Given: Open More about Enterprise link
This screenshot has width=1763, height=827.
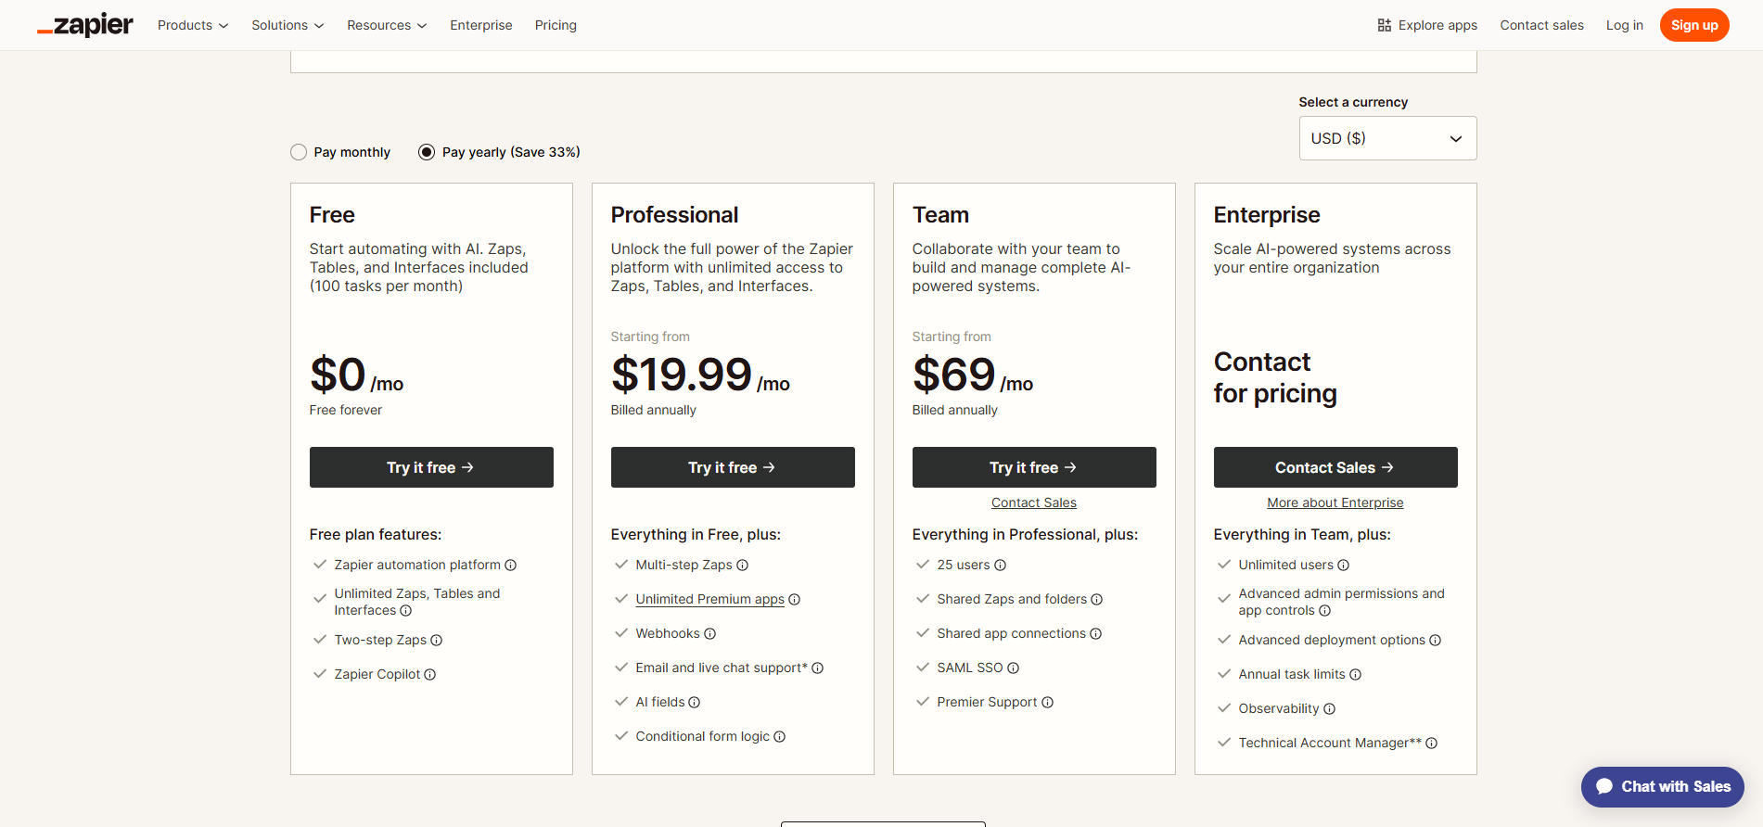Looking at the screenshot, I should click(x=1335, y=503).
